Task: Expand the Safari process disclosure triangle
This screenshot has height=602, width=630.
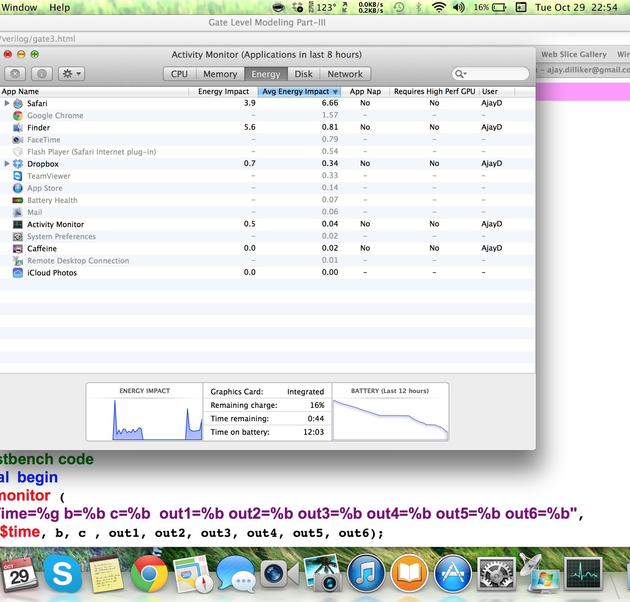Action: pyautogui.click(x=7, y=103)
